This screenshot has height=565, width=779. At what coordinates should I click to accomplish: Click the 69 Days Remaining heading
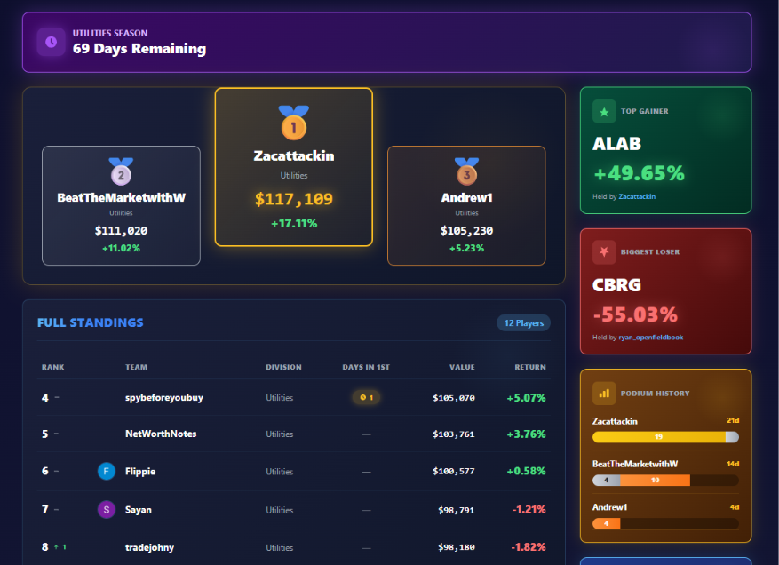(x=139, y=49)
